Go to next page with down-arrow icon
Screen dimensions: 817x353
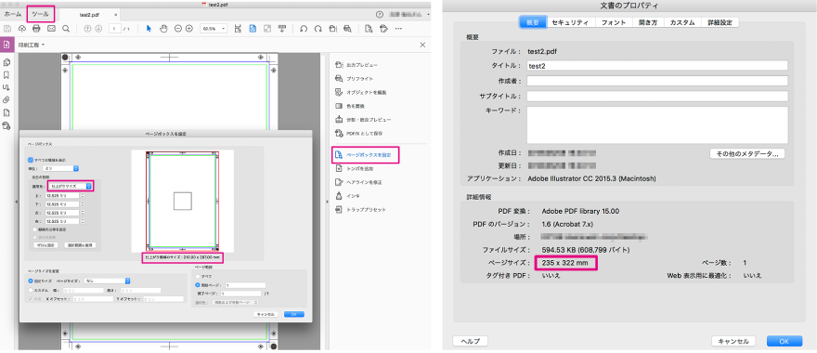point(98,28)
